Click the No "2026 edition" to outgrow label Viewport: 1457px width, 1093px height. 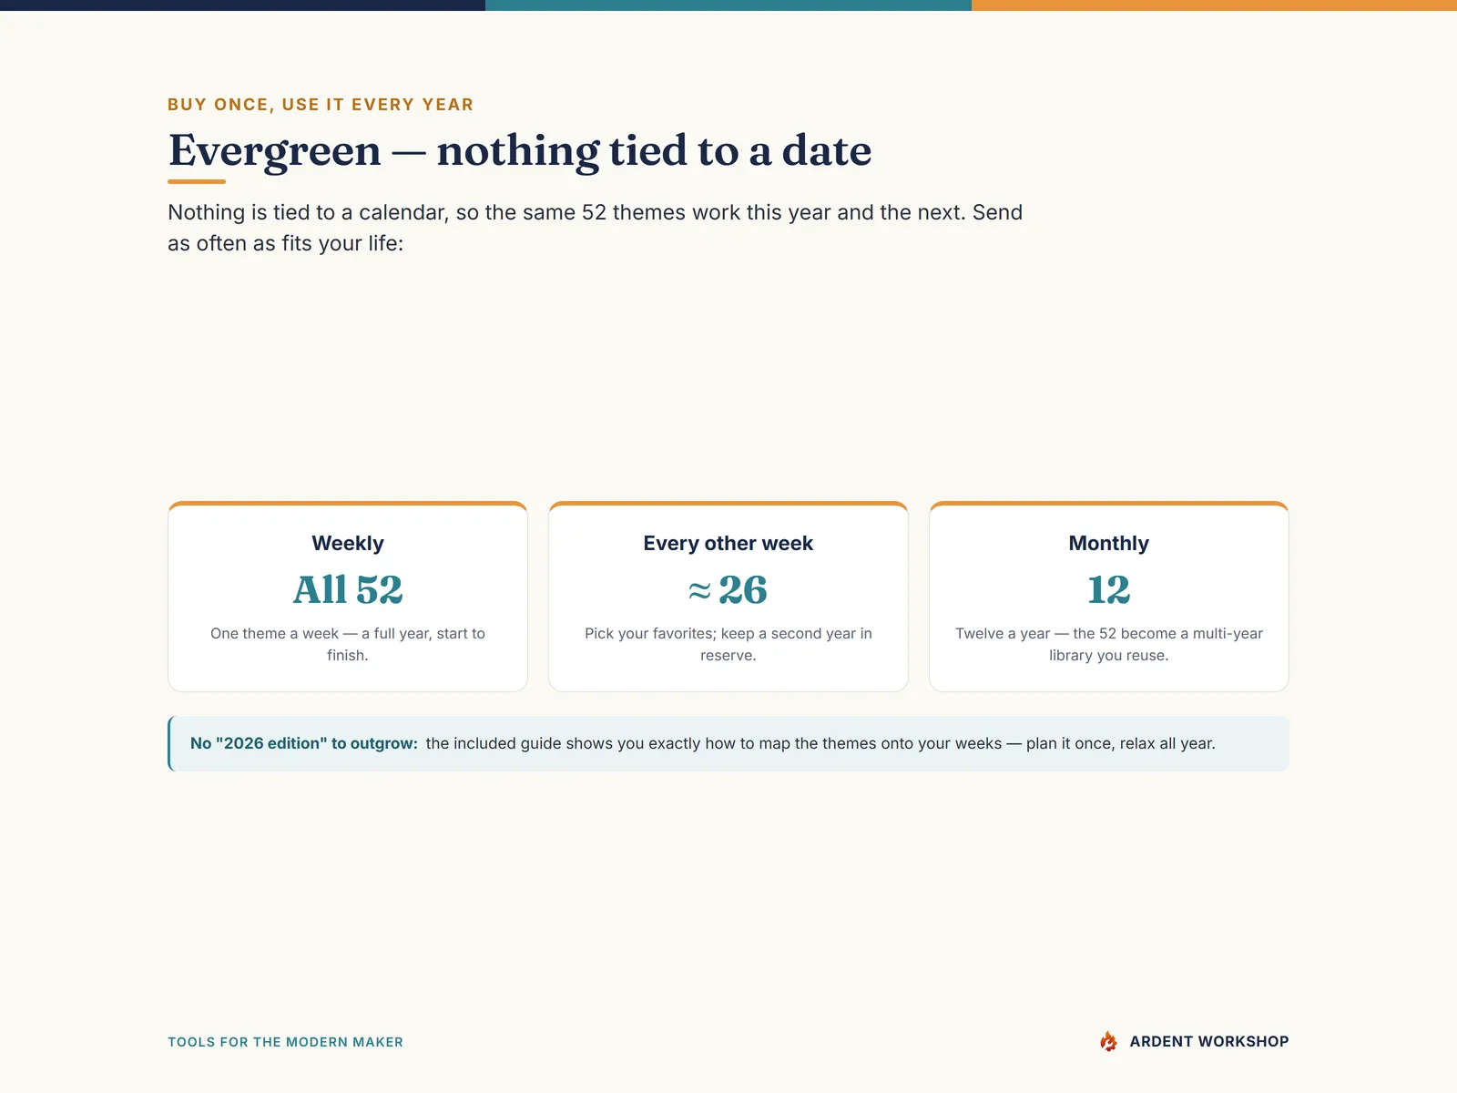pos(304,743)
